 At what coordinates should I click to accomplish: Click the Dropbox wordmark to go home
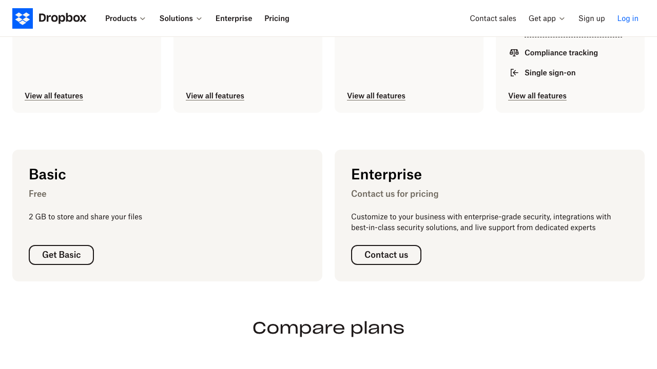point(63,18)
